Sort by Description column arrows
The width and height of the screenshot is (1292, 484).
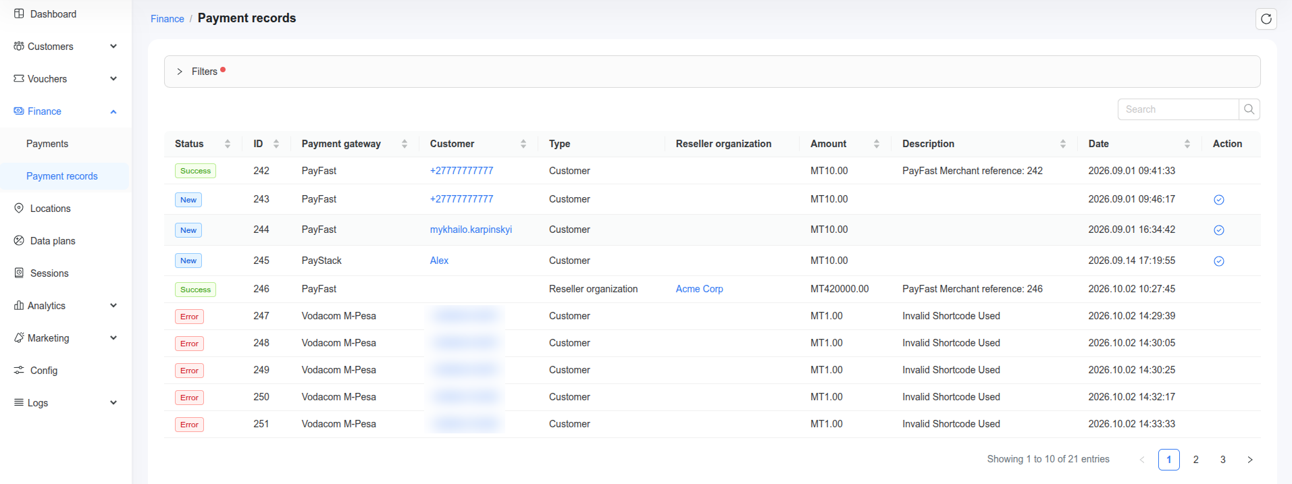point(1063,144)
